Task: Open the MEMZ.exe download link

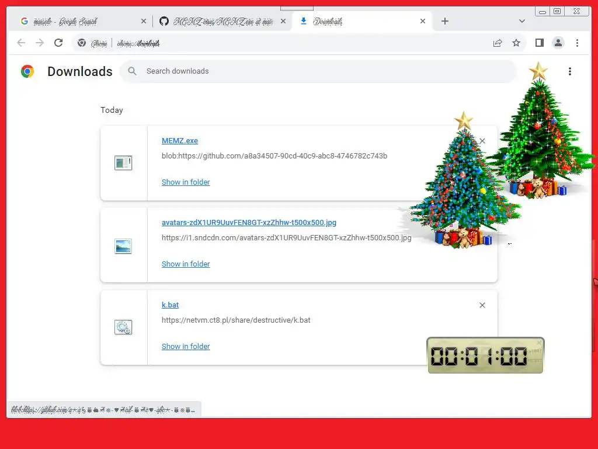Action: [180, 140]
